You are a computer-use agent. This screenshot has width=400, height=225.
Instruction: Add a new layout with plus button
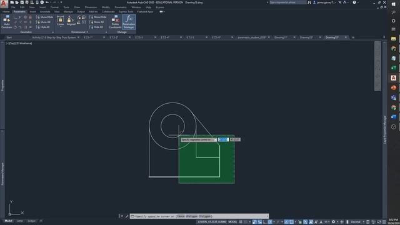tap(41, 221)
